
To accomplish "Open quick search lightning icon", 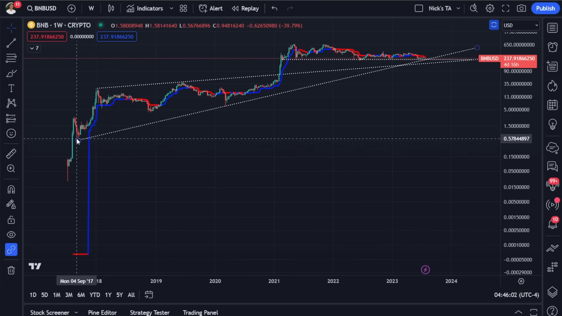I will click(474, 8).
